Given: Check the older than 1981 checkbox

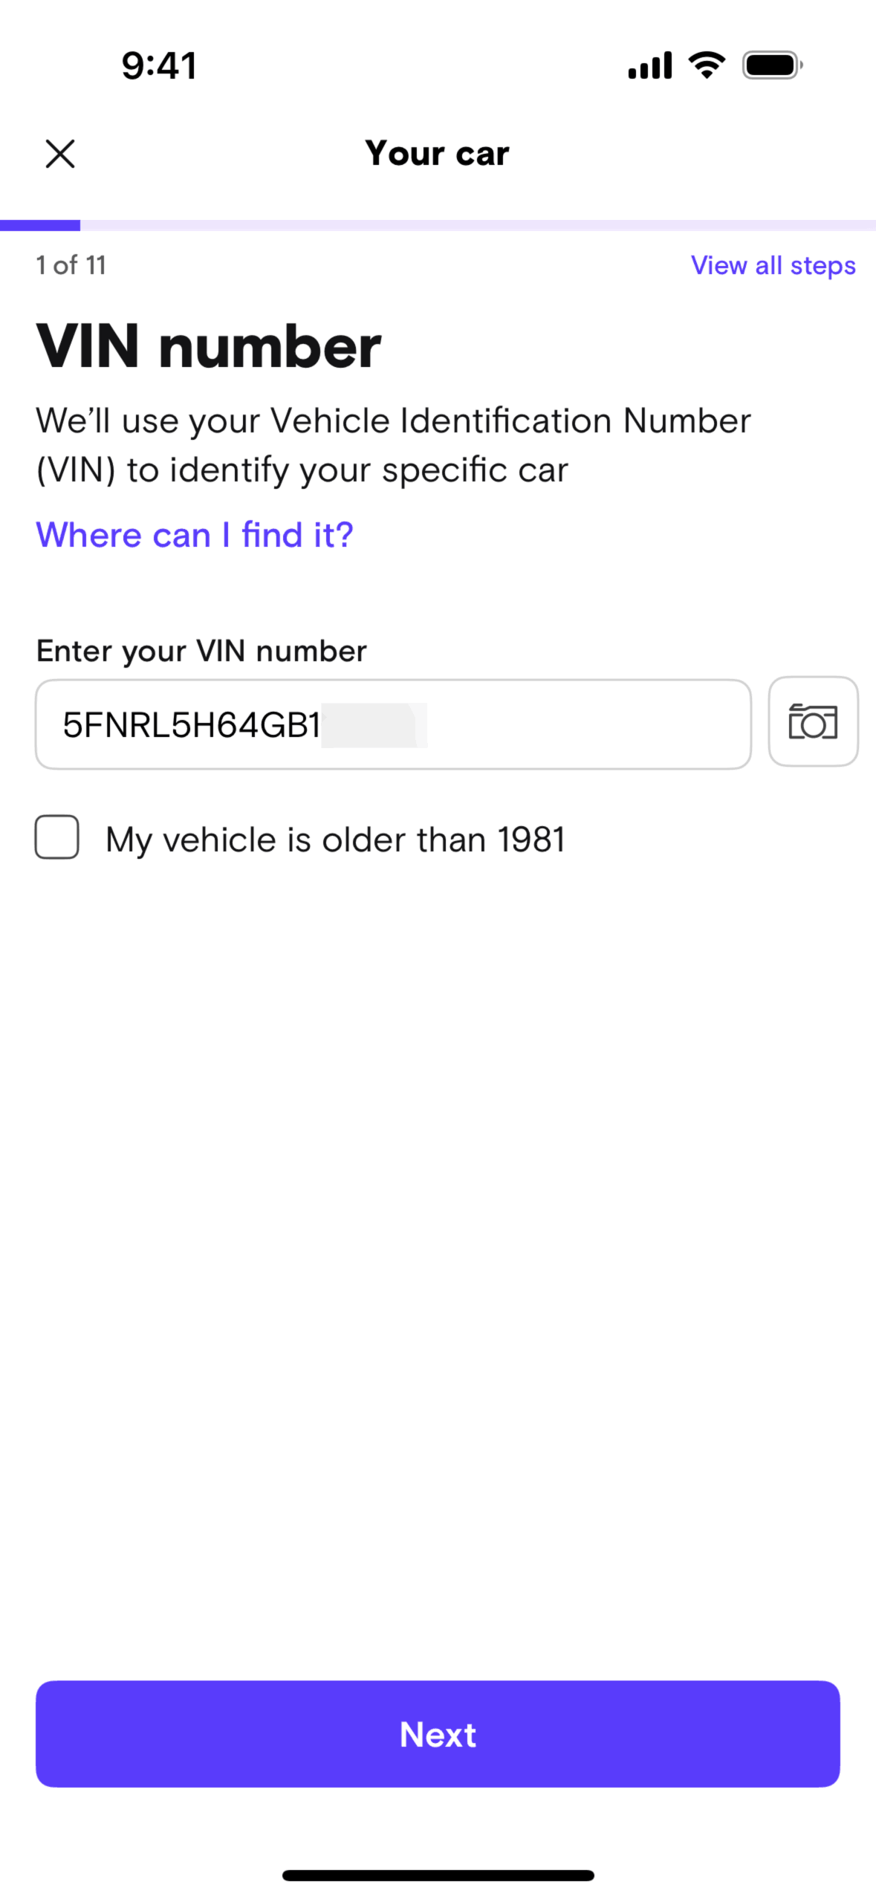Looking at the screenshot, I should (x=57, y=837).
